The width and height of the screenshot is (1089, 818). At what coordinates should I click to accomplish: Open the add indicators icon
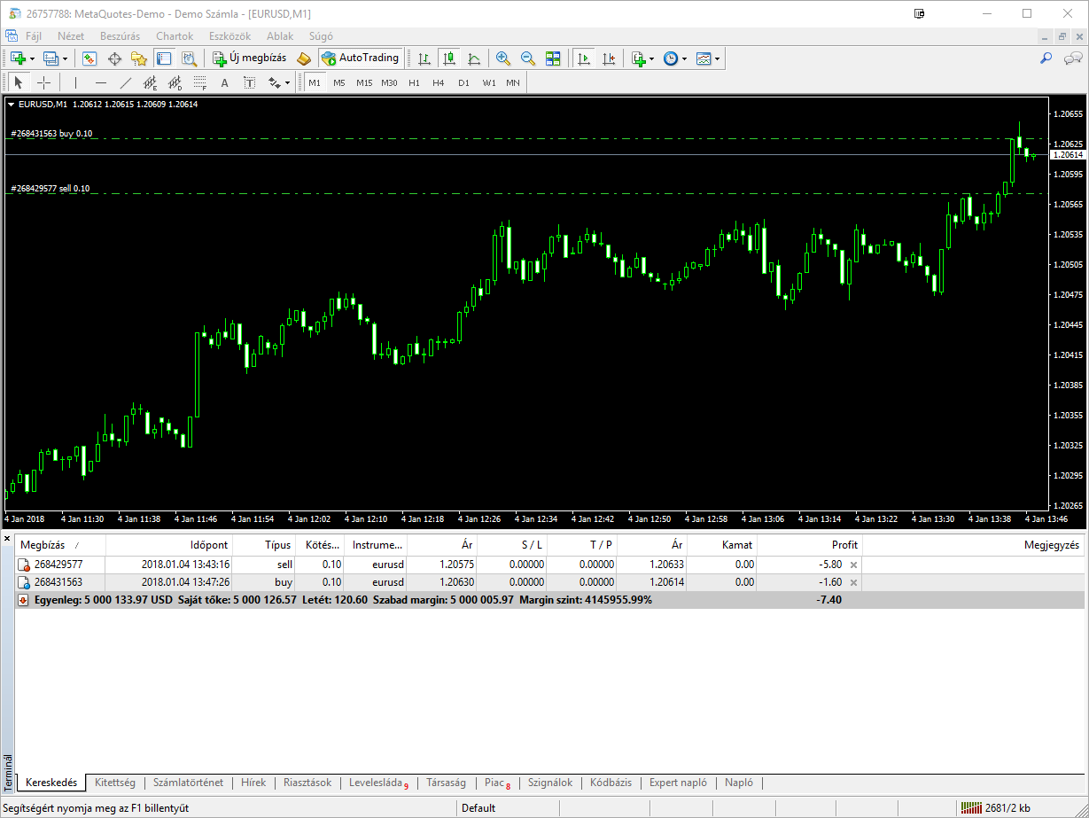click(x=639, y=58)
